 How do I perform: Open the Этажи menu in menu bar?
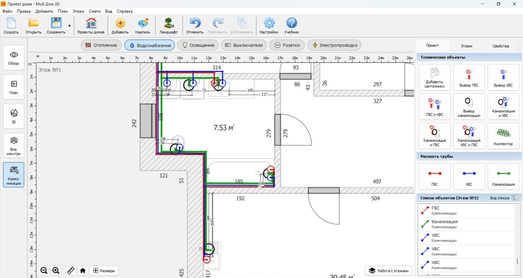point(78,11)
